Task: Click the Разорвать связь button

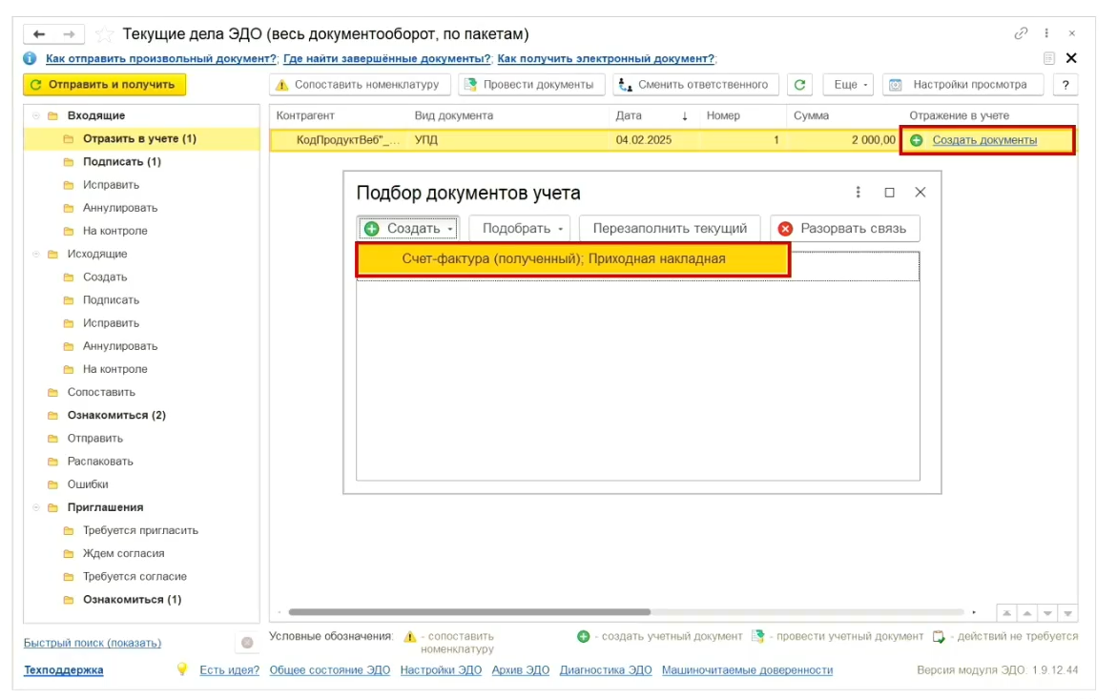Action: (x=844, y=229)
